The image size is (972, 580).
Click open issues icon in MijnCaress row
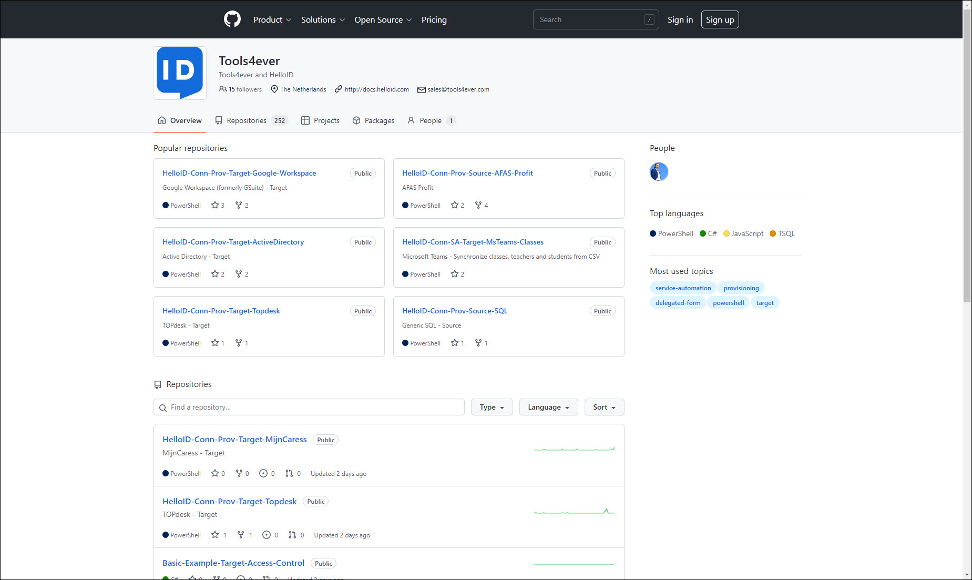263,473
